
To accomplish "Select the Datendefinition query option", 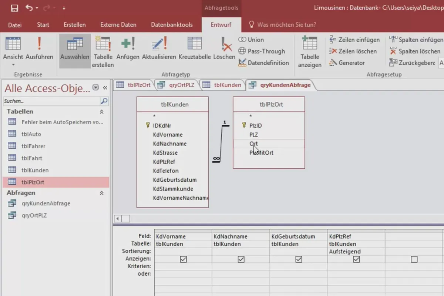I will point(263,63).
